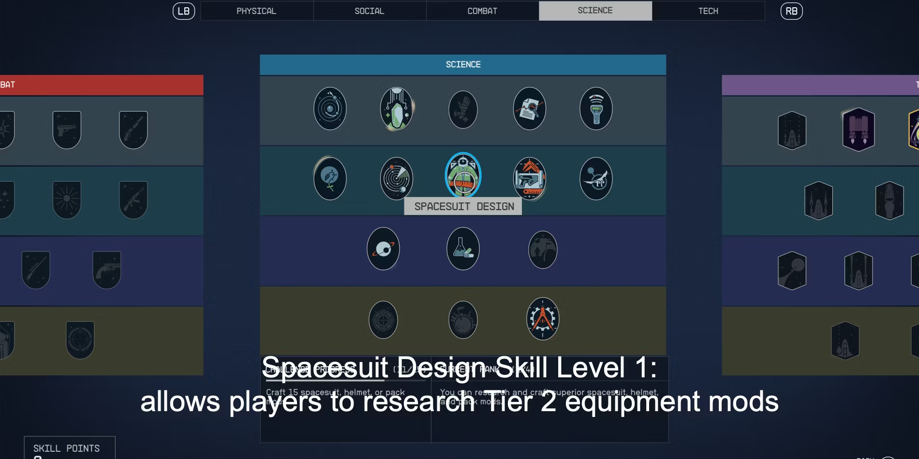Click the RB next-category button
Viewport: 919px width, 459px height.
coord(791,11)
